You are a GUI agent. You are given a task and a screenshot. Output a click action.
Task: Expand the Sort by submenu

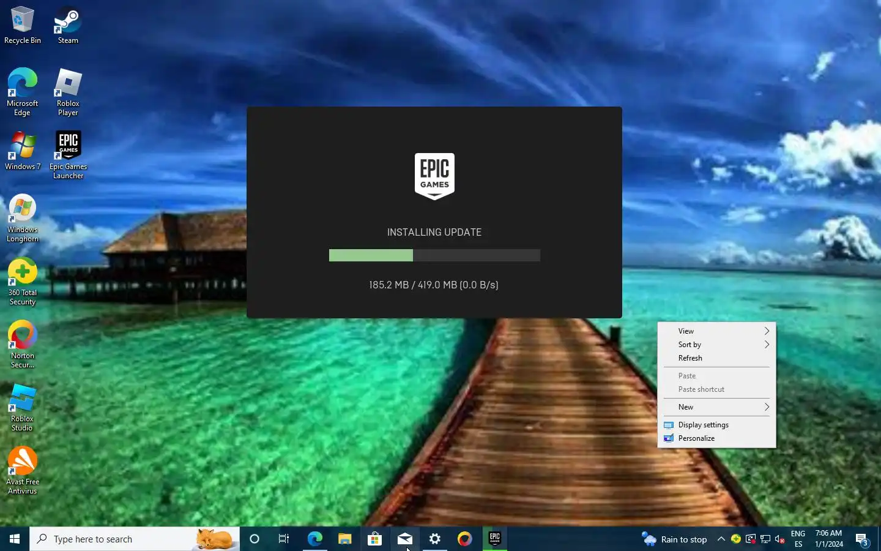(x=716, y=345)
